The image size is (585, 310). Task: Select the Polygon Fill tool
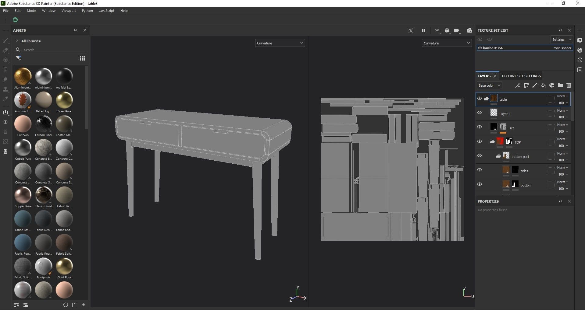click(x=5, y=70)
